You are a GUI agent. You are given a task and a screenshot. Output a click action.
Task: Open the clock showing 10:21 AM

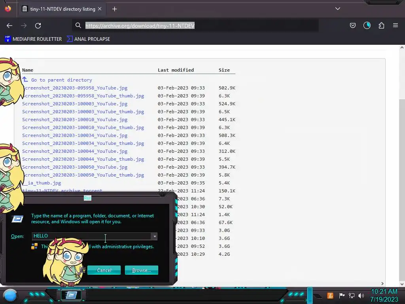pos(384,295)
